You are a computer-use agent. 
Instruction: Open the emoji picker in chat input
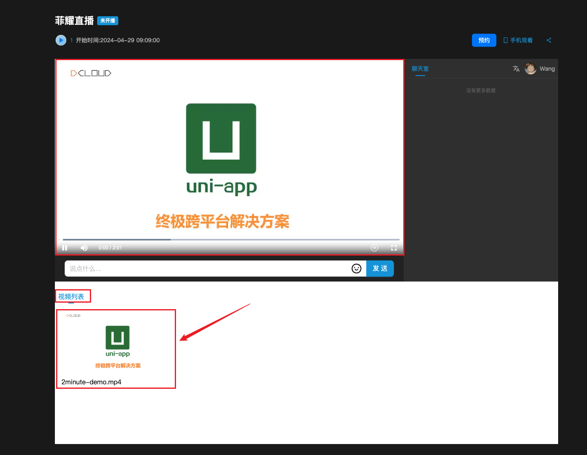click(x=356, y=269)
